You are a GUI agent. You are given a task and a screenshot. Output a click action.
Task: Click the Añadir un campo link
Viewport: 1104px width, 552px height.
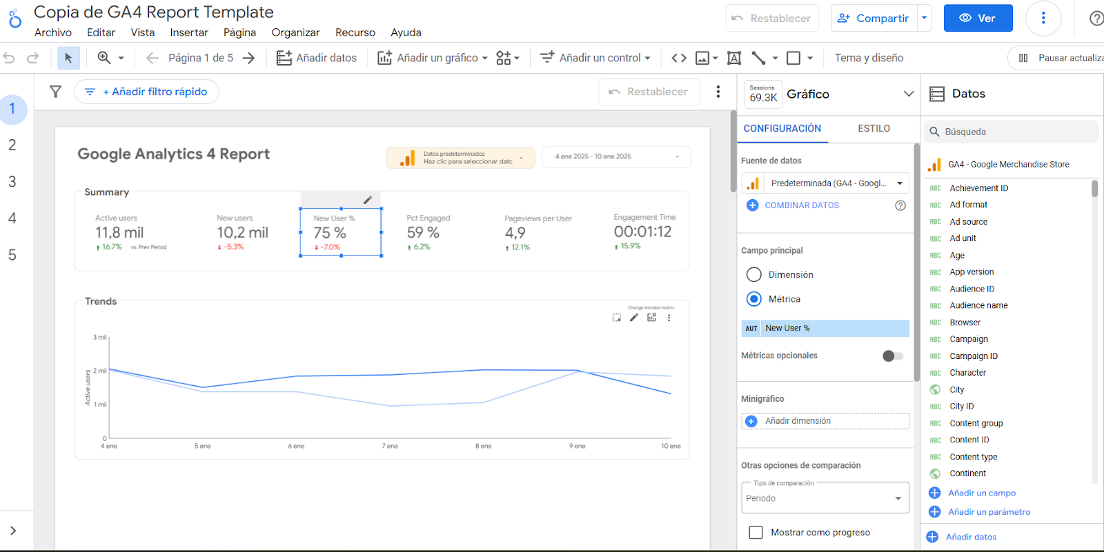tap(982, 493)
